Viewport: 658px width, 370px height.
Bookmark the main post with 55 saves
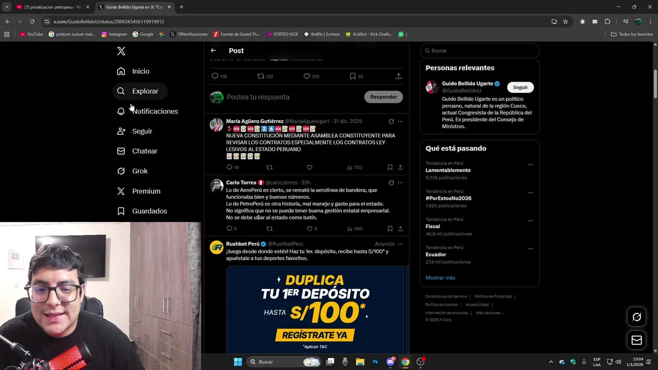[x=356, y=76]
